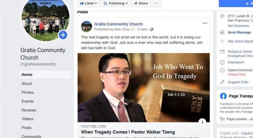Expand the Following dropdown
The width and height of the screenshot is (253, 138).
(x=116, y=3)
